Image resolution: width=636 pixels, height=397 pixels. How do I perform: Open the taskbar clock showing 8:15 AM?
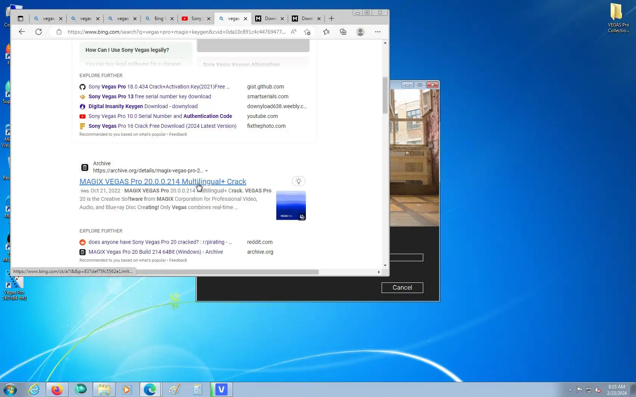(x=617, y=390)
